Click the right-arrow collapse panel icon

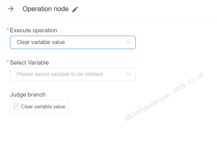pos(11,9)
